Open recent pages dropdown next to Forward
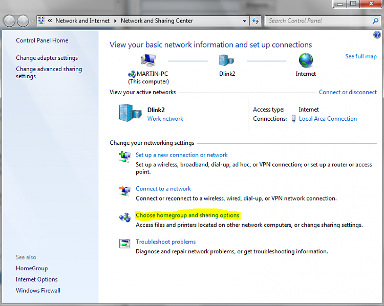The height and width of the screenshot is (306, 384). [x=32, y=21]
